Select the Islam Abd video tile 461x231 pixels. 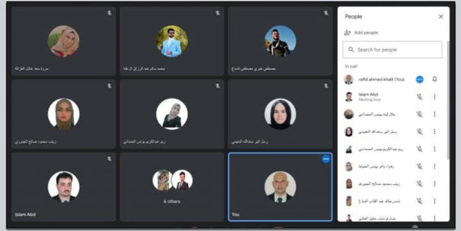(63, 187)
